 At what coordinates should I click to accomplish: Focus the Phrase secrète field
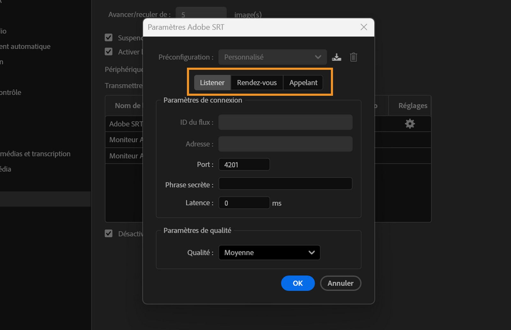(x=285, y=184)
